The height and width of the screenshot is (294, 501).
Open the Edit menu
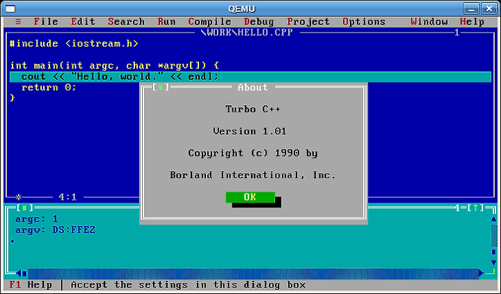coord(83,22)
